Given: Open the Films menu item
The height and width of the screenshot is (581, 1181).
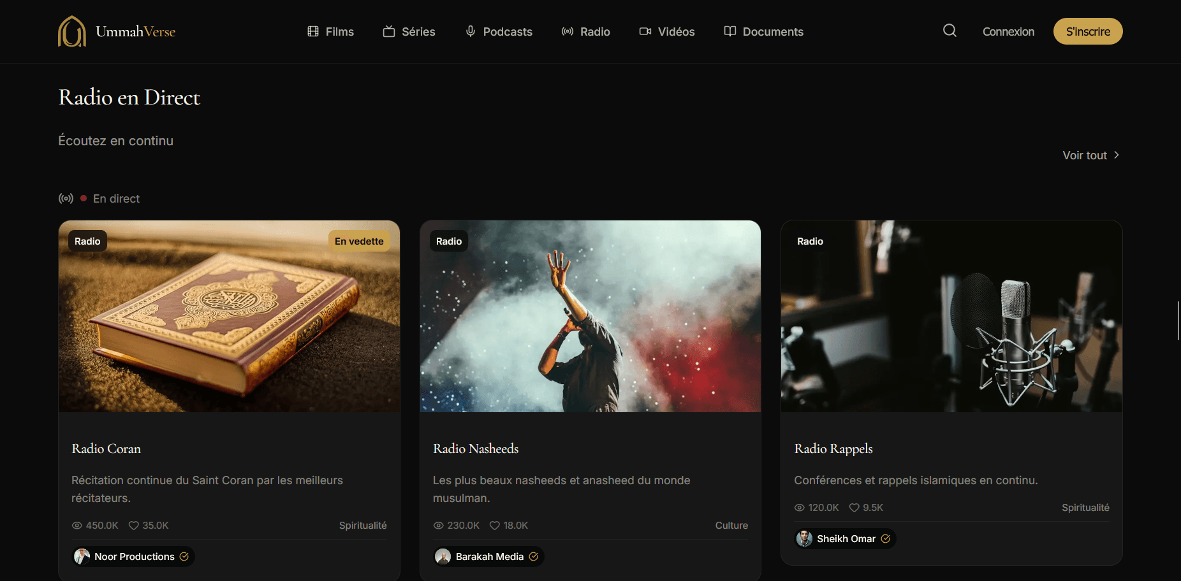Looking at the screenshot, I should pos(330,32).
